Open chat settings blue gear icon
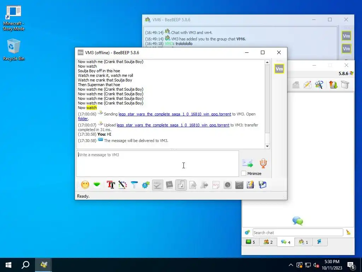 (x=146, y=185)
